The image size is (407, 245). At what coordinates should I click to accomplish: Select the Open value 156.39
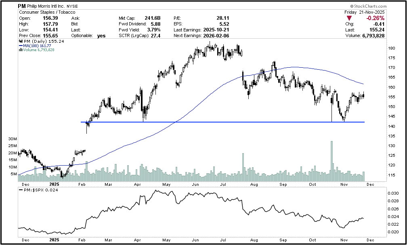[x=50, y=18]
